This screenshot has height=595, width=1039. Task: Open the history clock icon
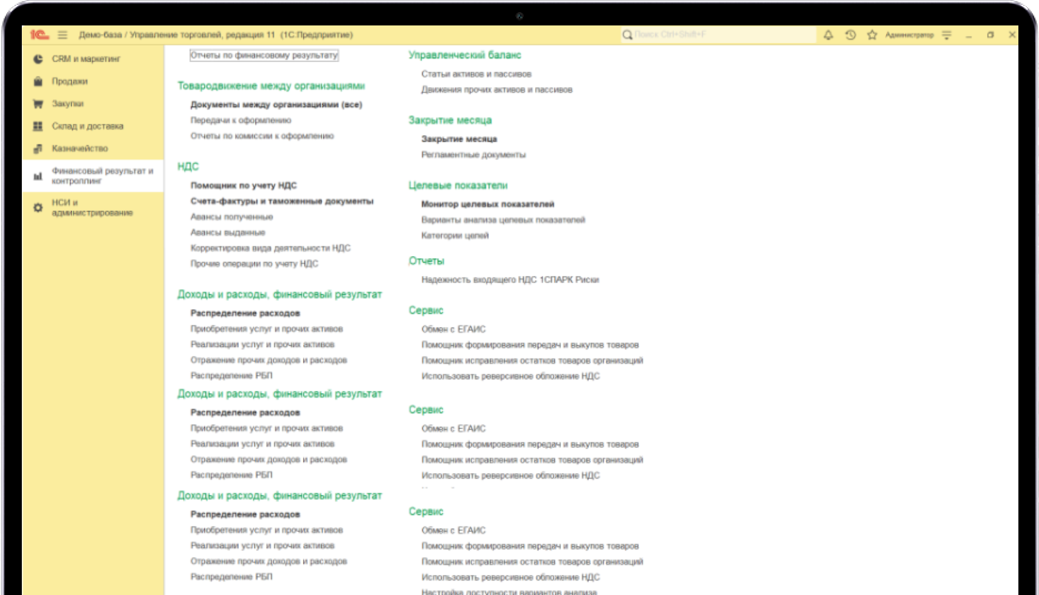coord(850,35)
